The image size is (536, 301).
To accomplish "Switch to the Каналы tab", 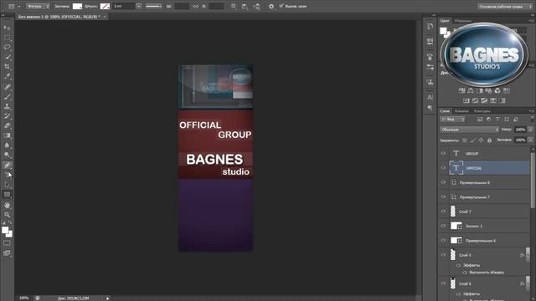I will click(461, 111).
